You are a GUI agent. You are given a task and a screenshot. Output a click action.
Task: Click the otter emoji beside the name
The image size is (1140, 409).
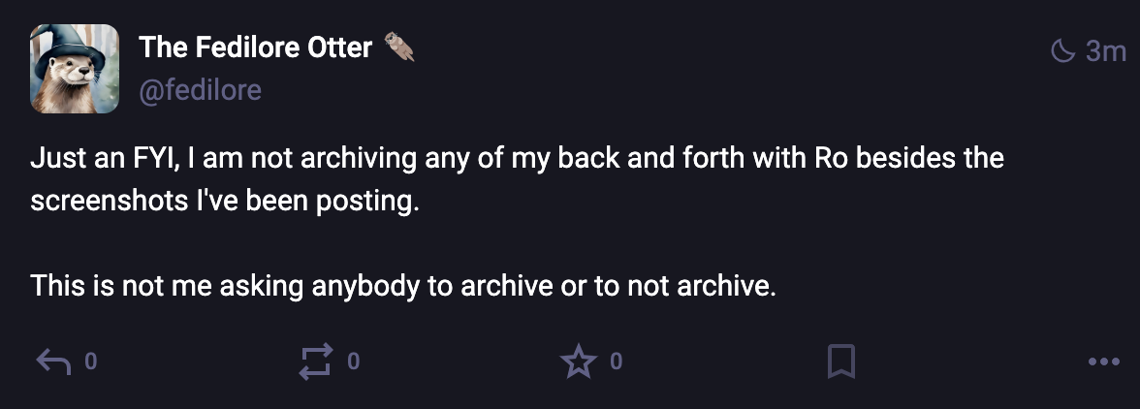point(399,47)
